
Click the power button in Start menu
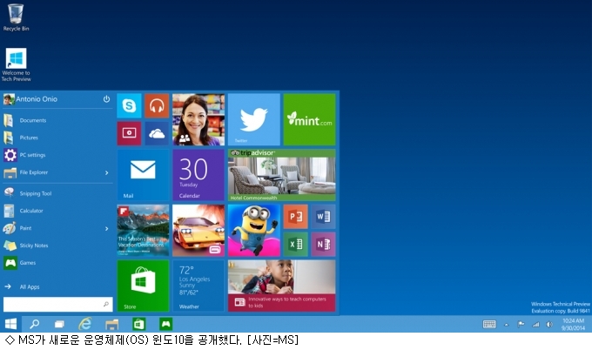tap(106, 99)
